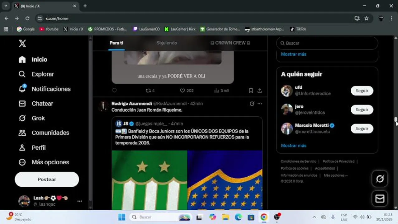Click the reply icon under the top post
The height and width of the screenshot is (224, 398).
coord(114,91)
